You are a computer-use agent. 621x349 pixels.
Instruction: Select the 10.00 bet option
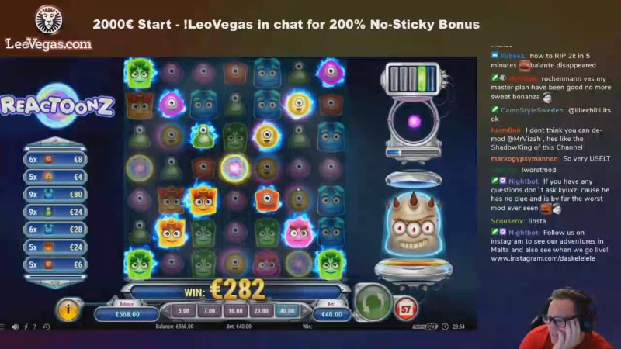(x=235, y=311)
